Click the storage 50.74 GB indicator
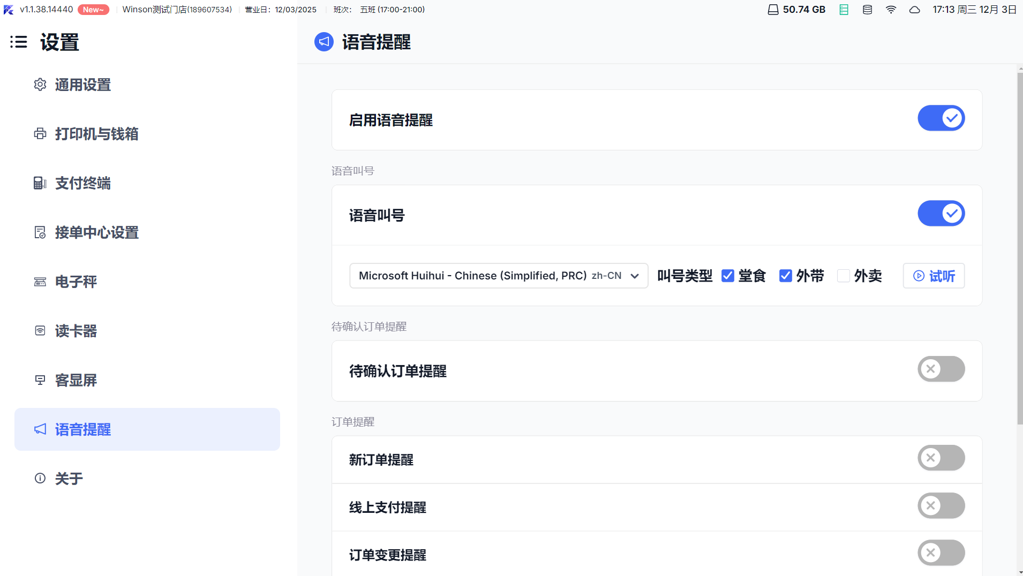 [796, 10]
